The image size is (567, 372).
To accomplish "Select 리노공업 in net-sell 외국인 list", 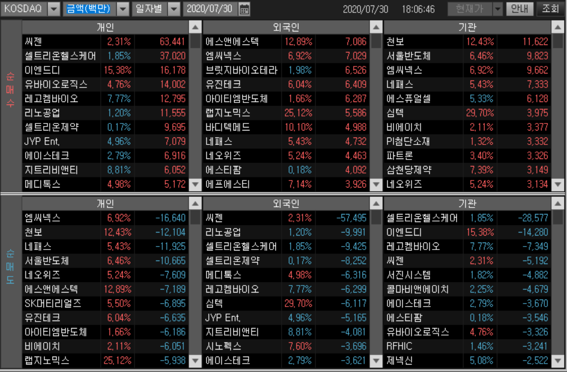I will [286, 232].
